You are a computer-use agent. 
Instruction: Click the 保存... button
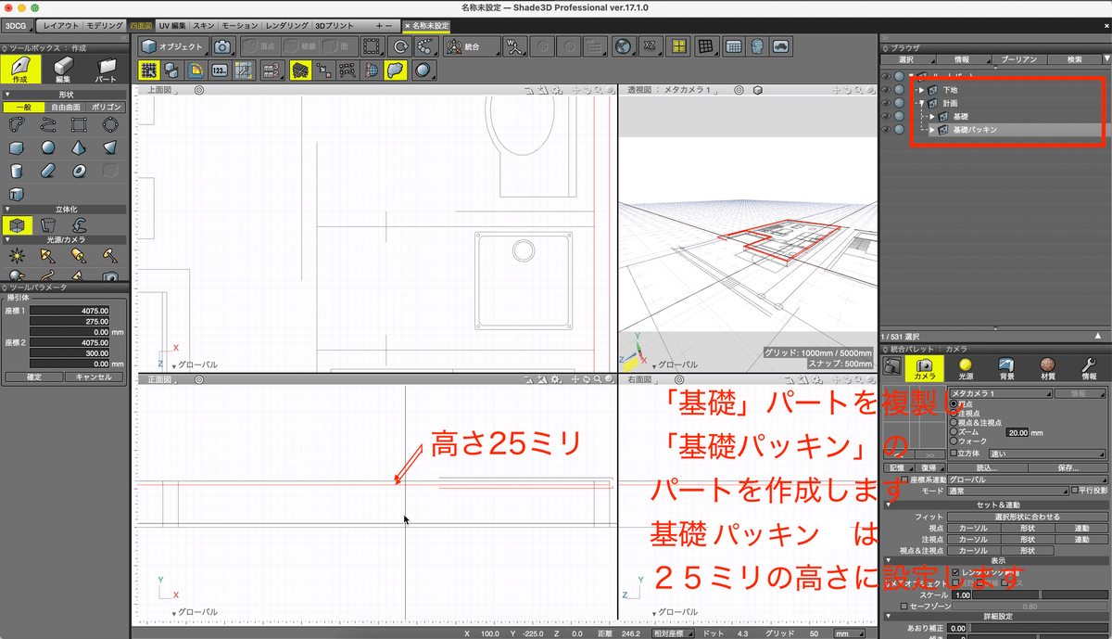click(1068, 467)
